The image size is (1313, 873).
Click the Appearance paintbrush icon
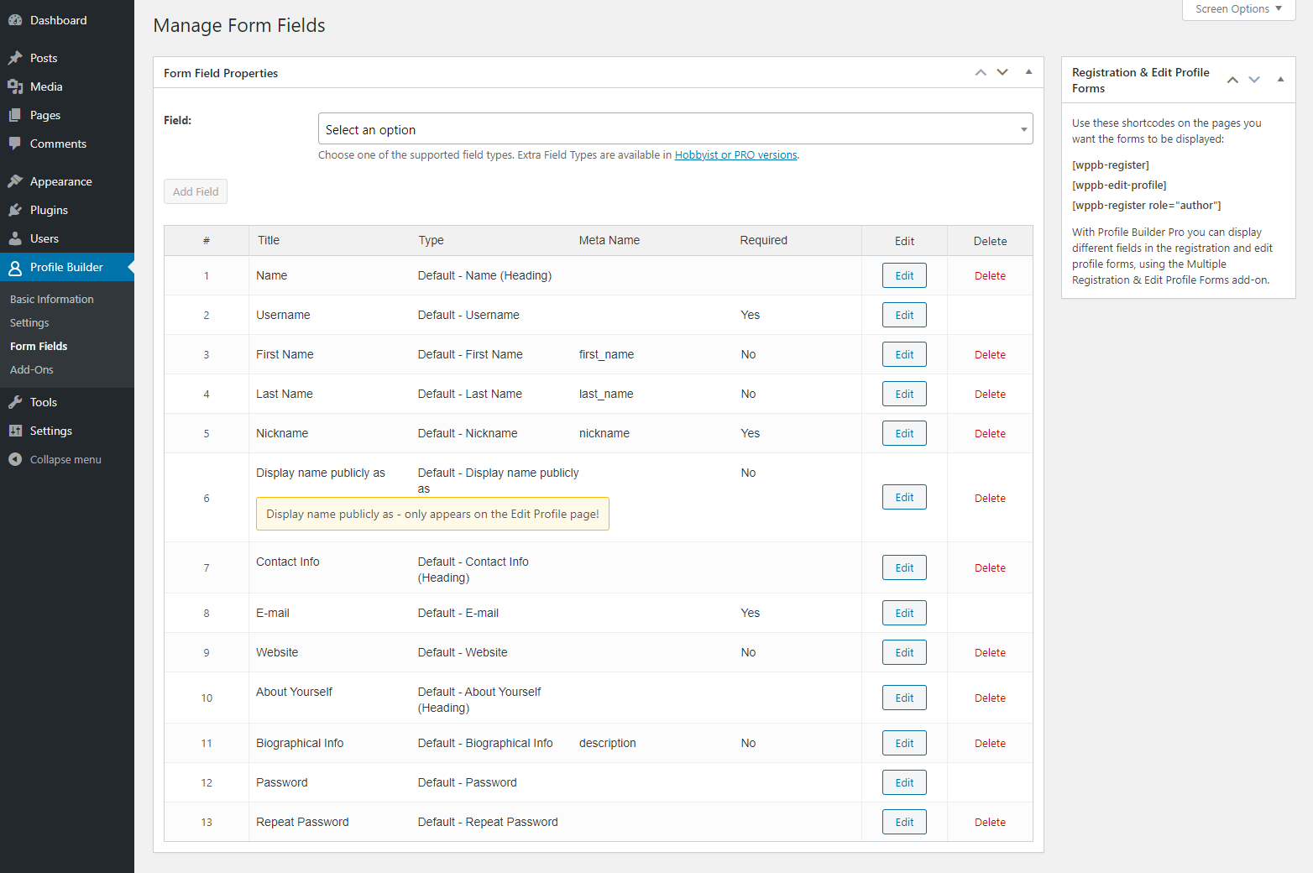coord(15,181)
